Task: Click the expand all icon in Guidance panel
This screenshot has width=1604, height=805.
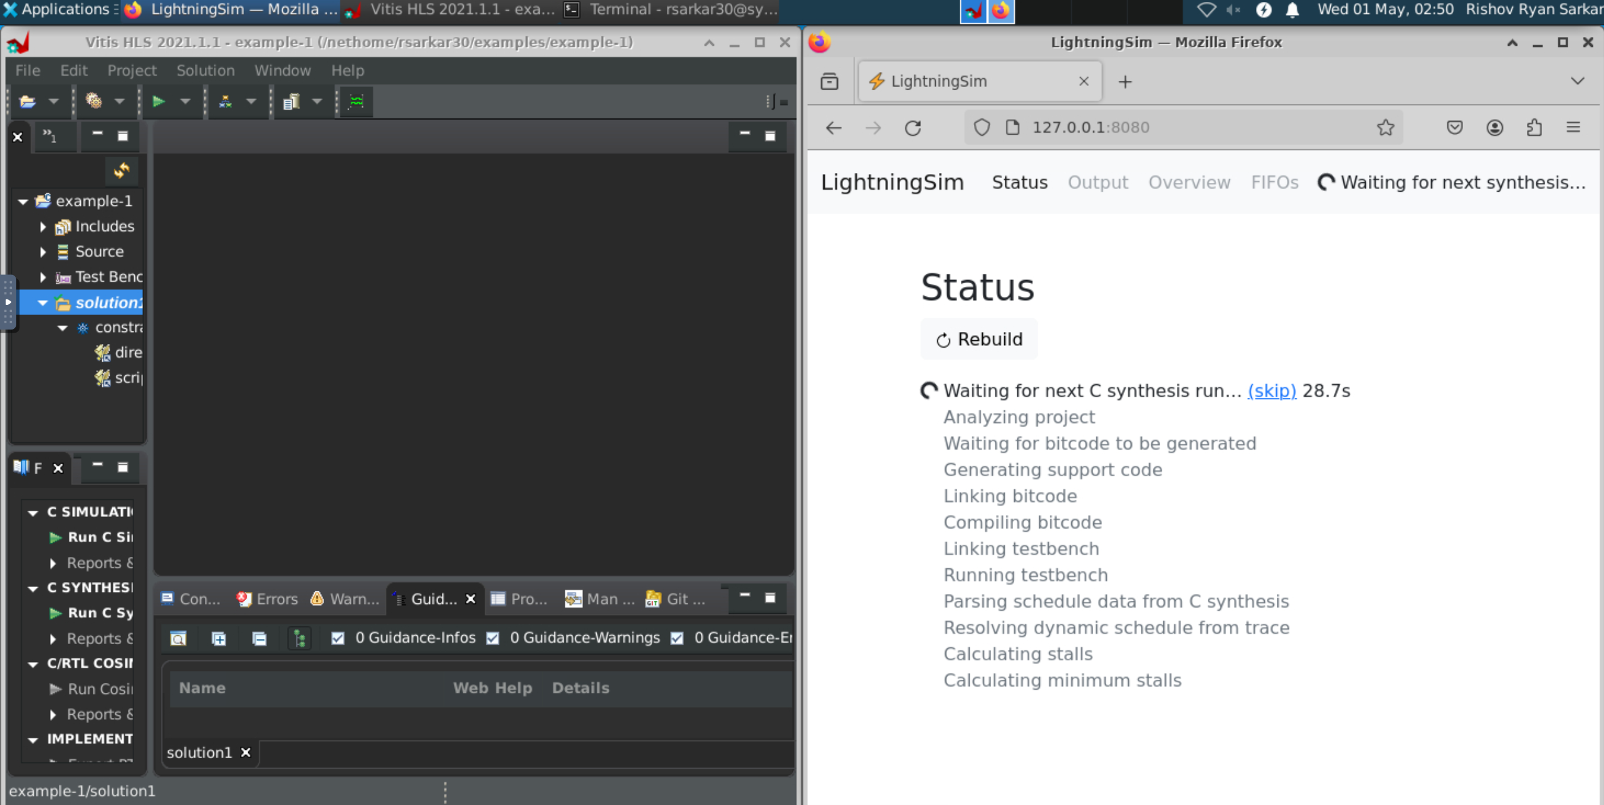Action: coord(219,638)
